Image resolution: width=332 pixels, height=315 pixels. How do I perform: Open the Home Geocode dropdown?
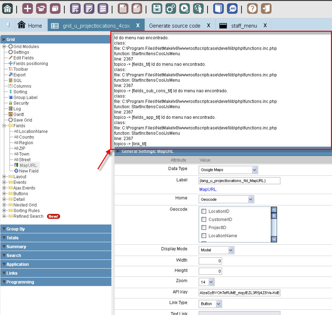coord(226,199)
